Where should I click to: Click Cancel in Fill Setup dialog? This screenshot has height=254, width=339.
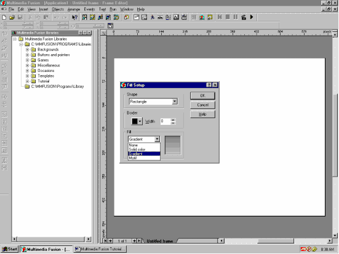point(202,105)
